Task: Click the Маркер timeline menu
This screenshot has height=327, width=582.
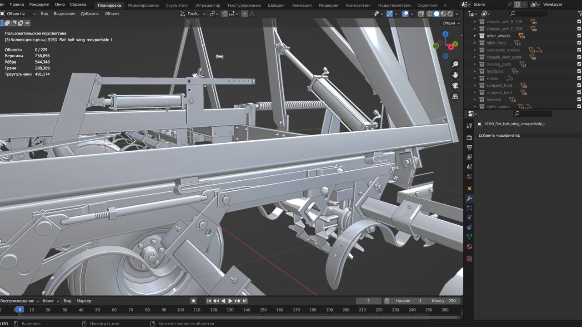Action: [x=84, y=301]
